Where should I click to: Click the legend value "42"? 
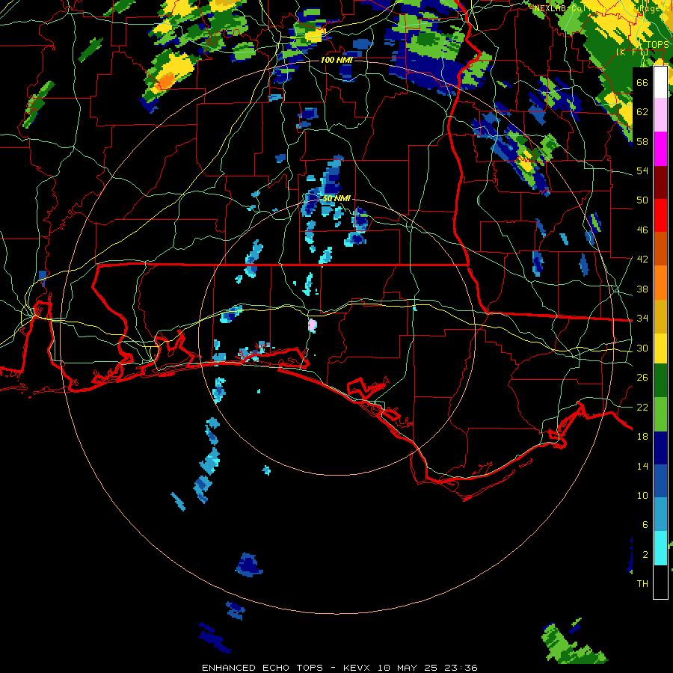642,259
